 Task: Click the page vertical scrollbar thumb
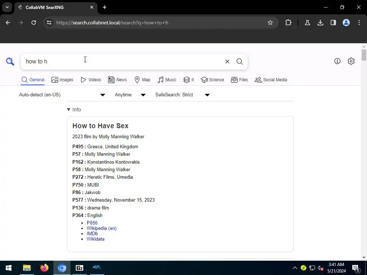(x=364, y=55)
